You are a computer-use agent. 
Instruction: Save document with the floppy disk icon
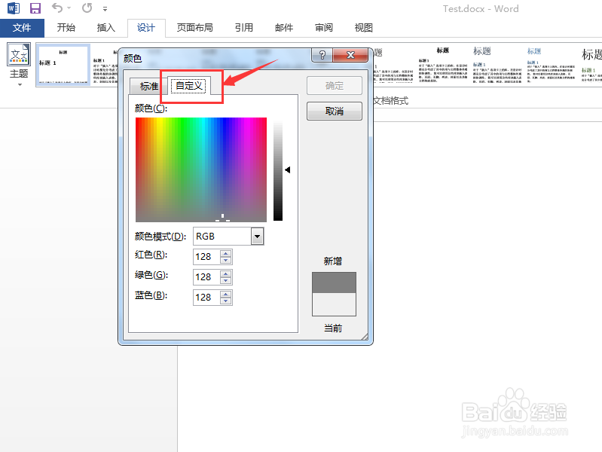point(35,8)
